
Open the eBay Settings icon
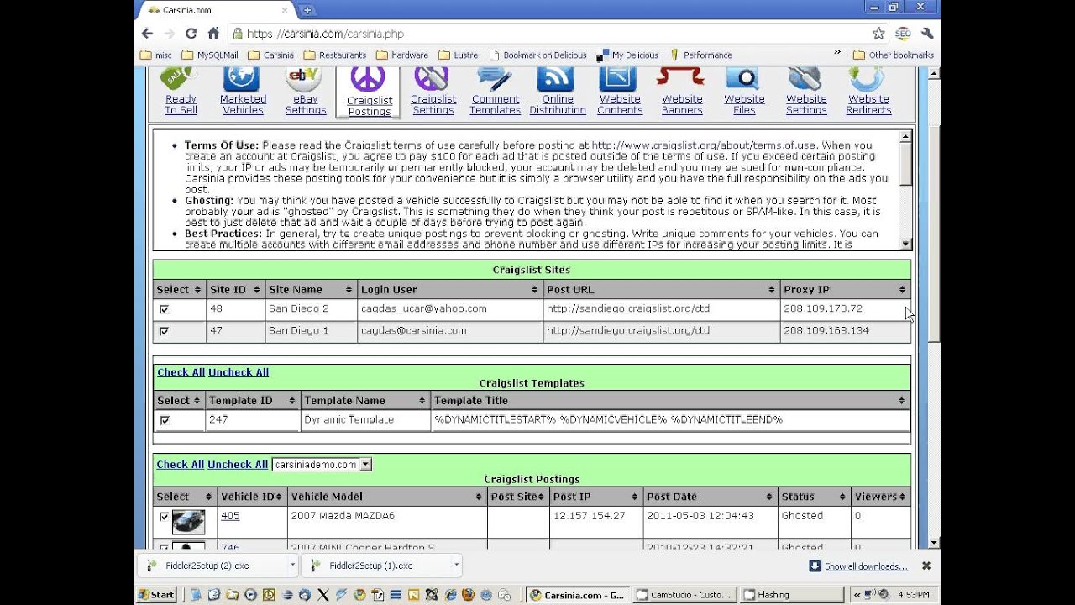(x=304, y=79)
